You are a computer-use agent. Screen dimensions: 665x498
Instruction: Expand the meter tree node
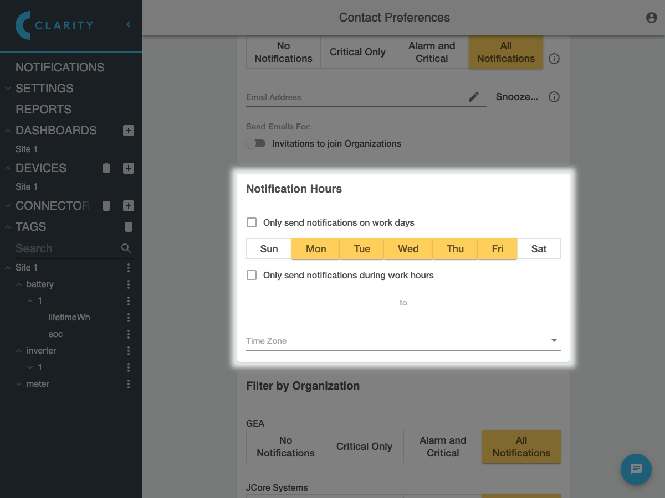point(19,384)
